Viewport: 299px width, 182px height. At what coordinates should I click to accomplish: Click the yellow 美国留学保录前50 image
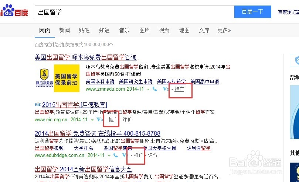pyautogui.click(x=67, y=78)
